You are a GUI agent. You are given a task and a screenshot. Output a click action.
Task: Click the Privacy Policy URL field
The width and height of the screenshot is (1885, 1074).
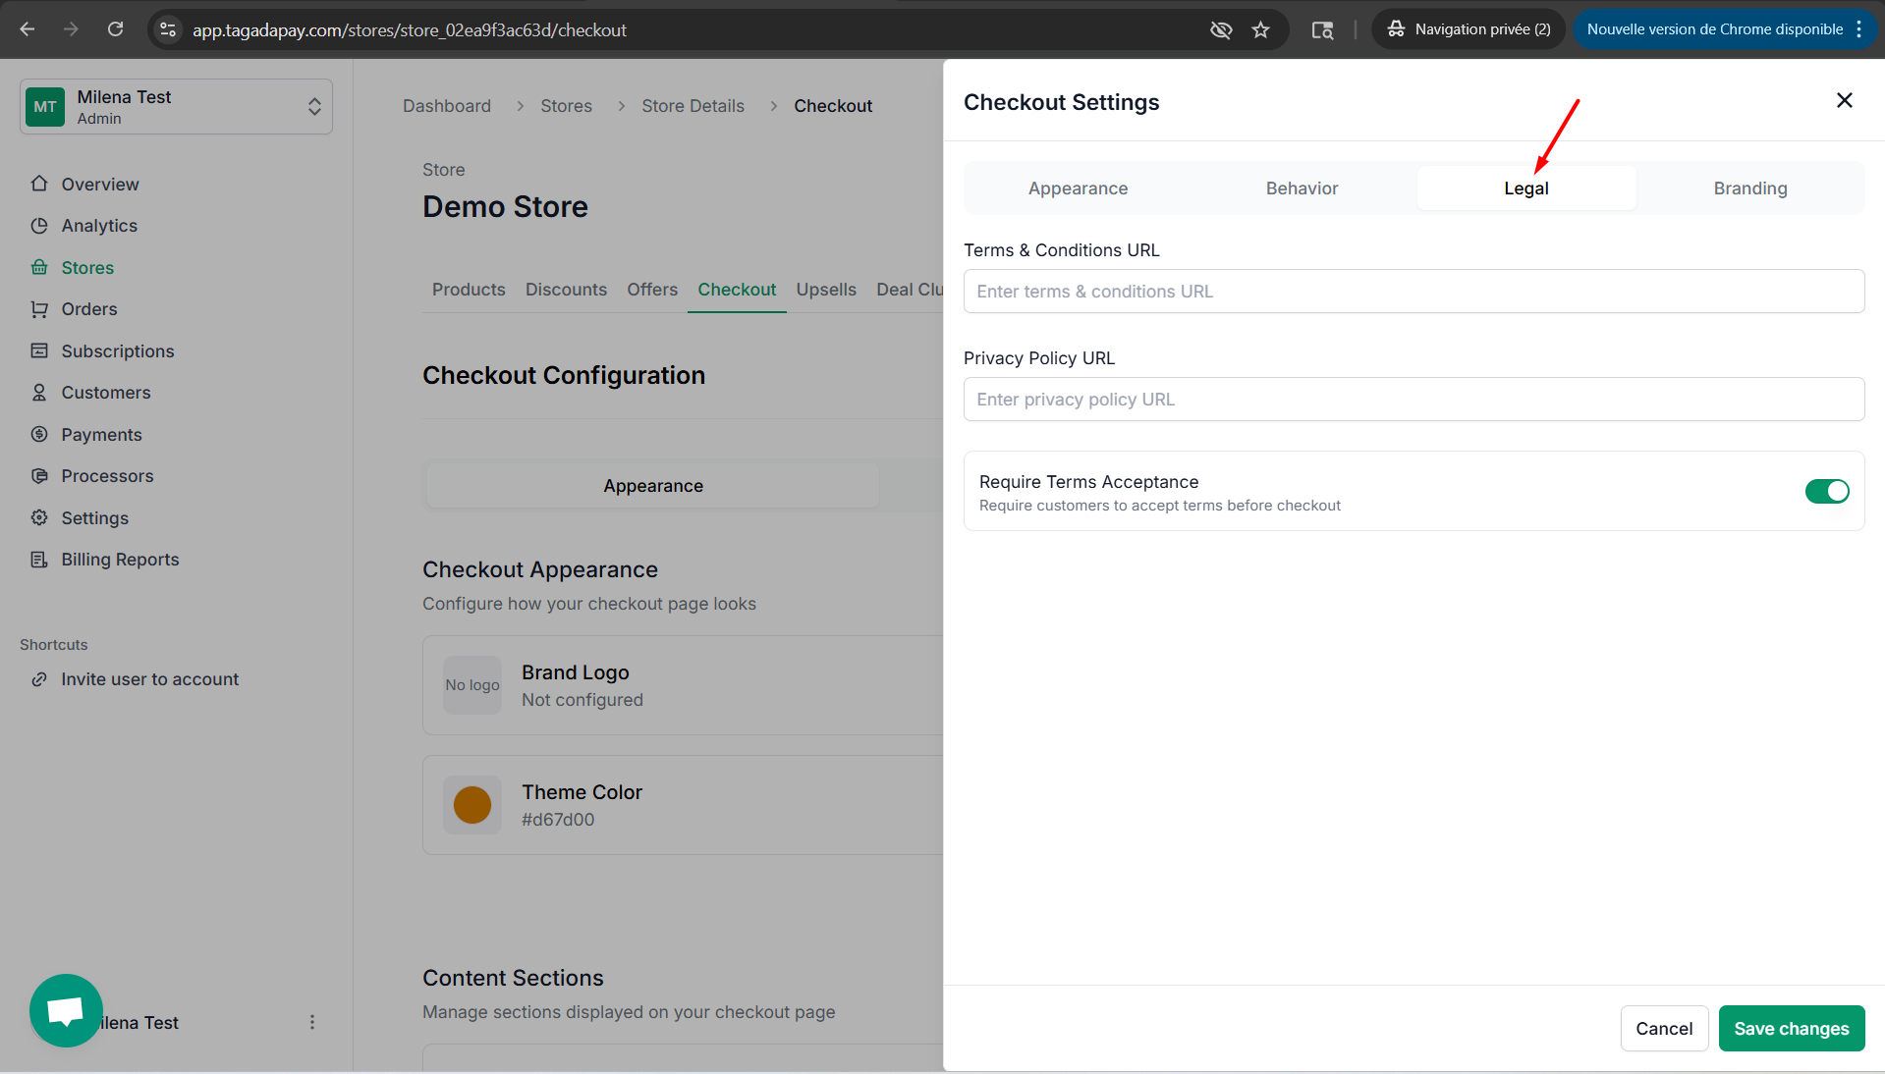coord(1414,400)
